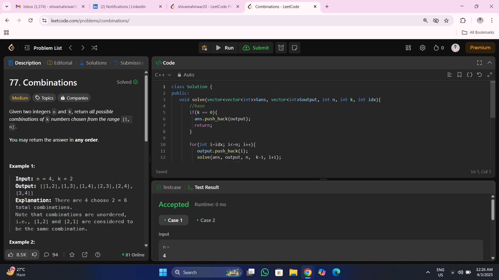
Task: Open the help question mark icon
Action: pos(98,255)
